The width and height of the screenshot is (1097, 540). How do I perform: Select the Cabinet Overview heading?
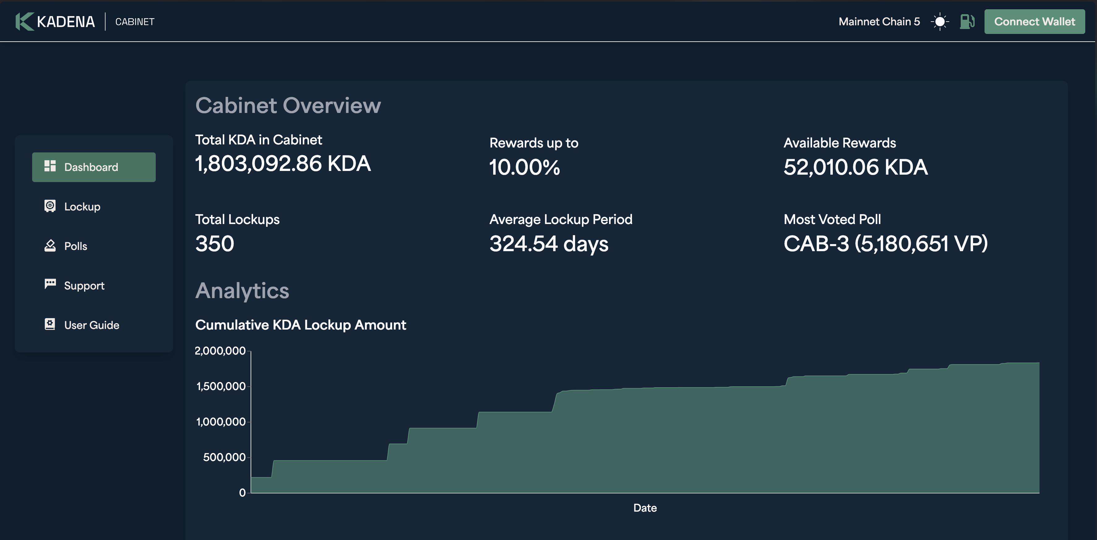pyautogui.click(x=288, y=106)
